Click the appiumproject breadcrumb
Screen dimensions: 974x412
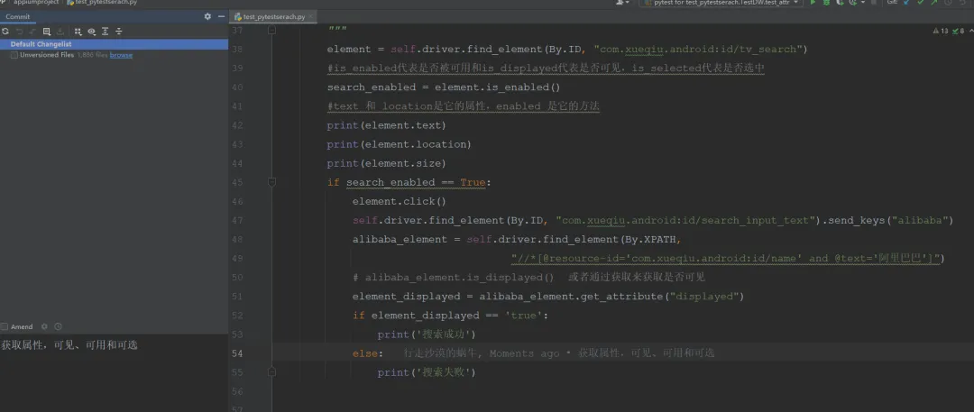coord(36,3)
